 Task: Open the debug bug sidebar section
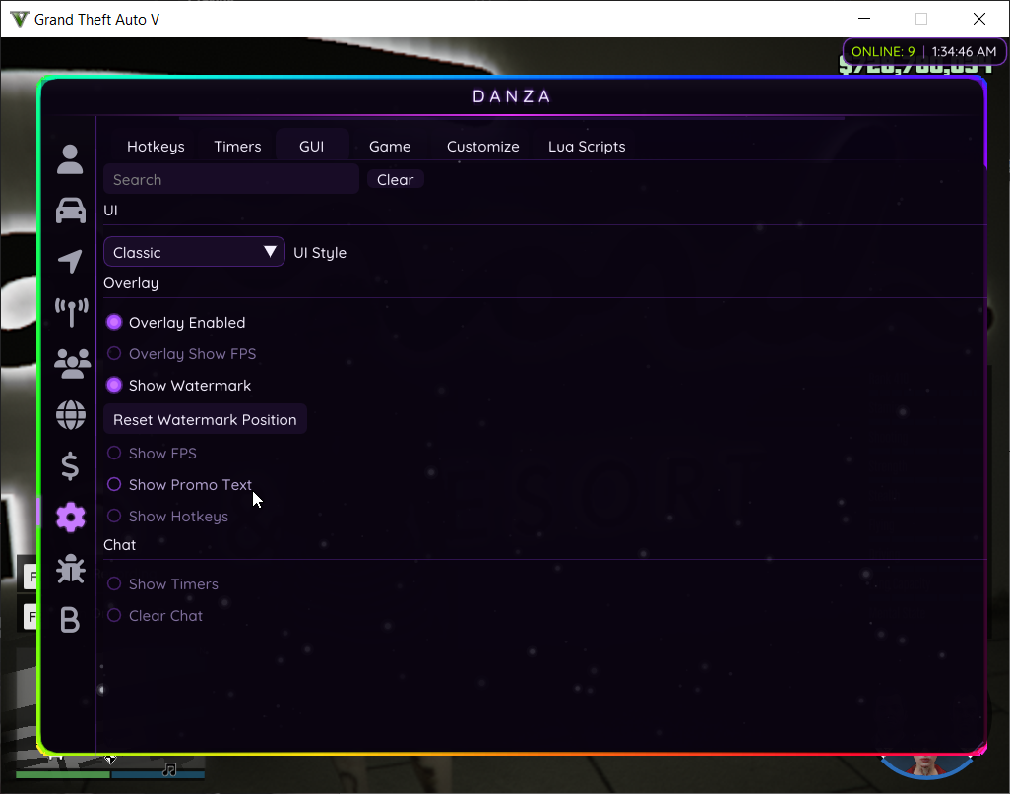(x=70, y=569)
